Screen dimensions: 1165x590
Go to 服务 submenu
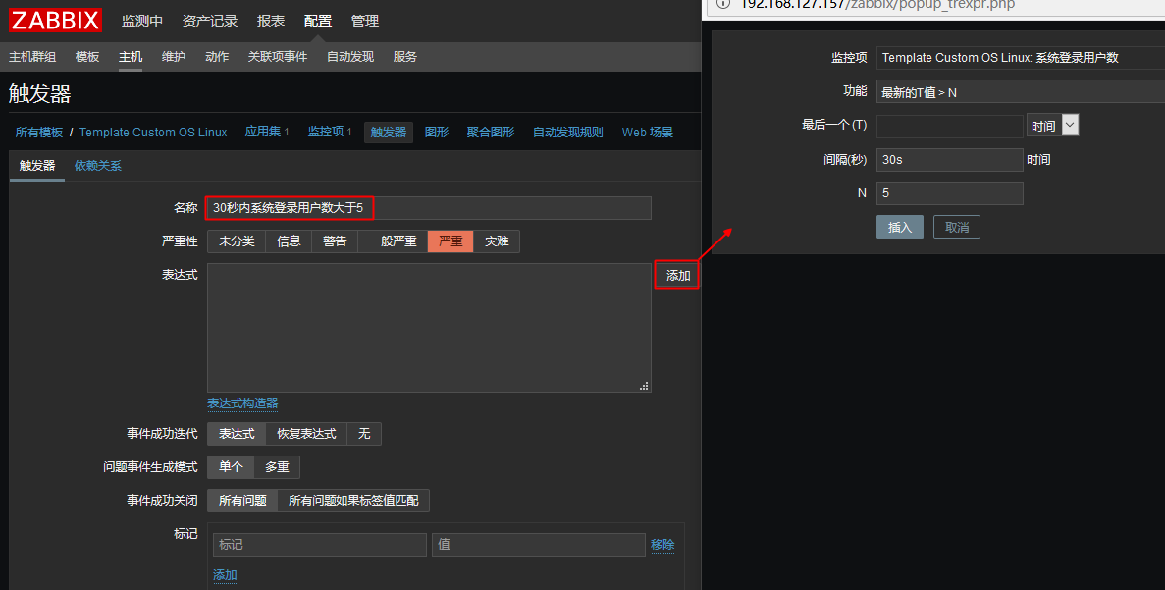point(405,57)
